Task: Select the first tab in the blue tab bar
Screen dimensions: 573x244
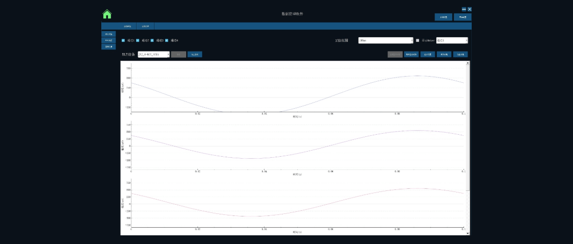Action: click(x=127, y=26)
